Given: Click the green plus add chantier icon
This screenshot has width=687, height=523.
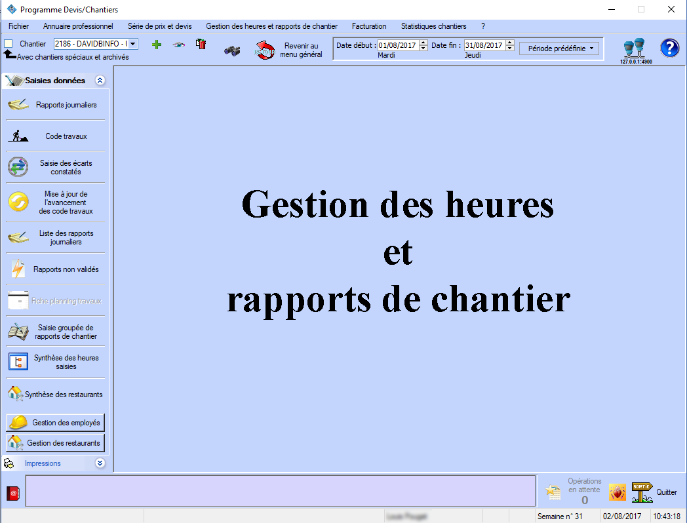Looking at the screenshot, I should [x=156, y=45].
